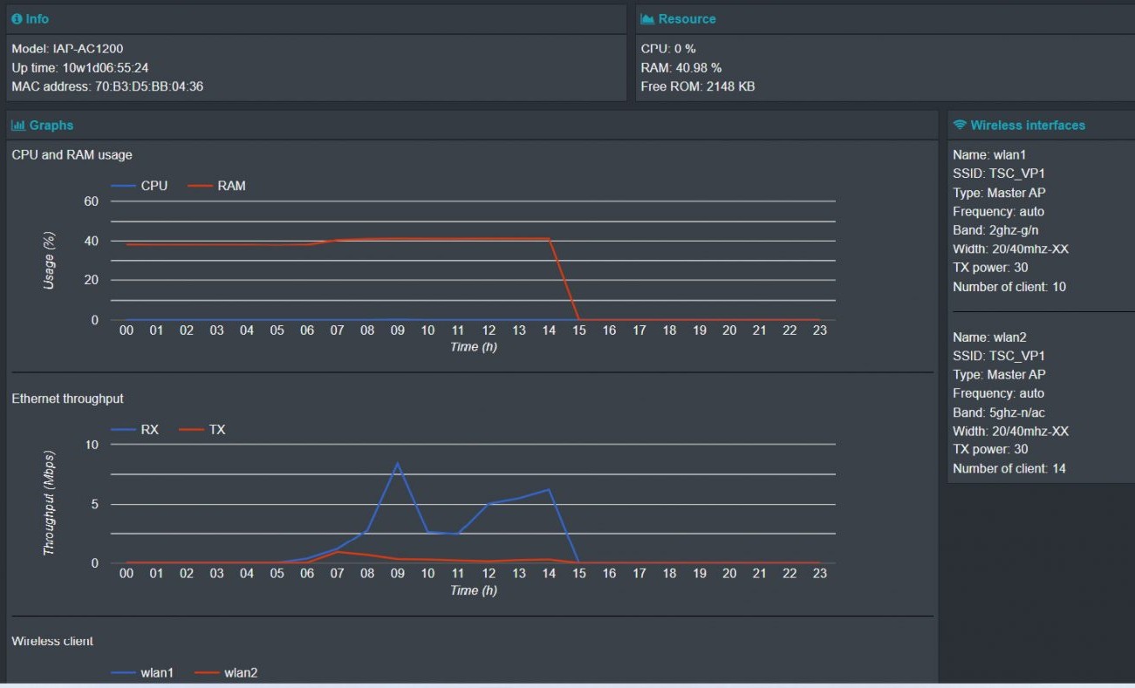This screenshot has width=1135, height=688.
Task: Click the Resource panel area-chart icon
Action: click(x=647, y=19)
